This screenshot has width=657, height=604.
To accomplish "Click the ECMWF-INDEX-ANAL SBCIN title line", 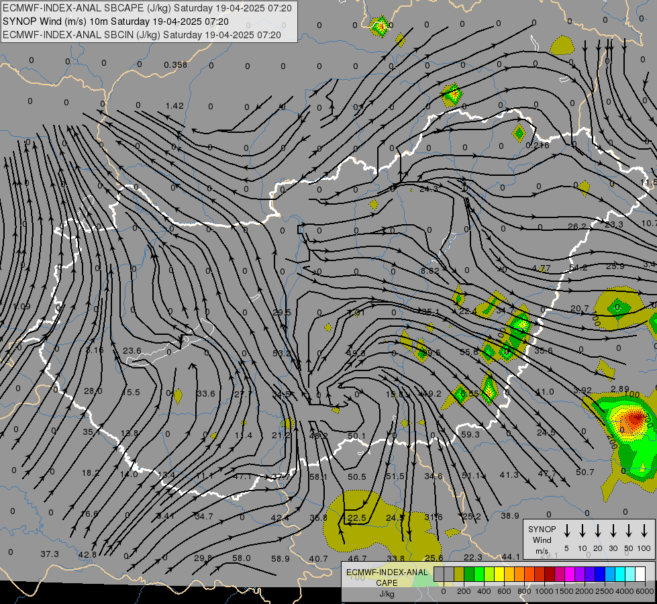I will [142, 35].
